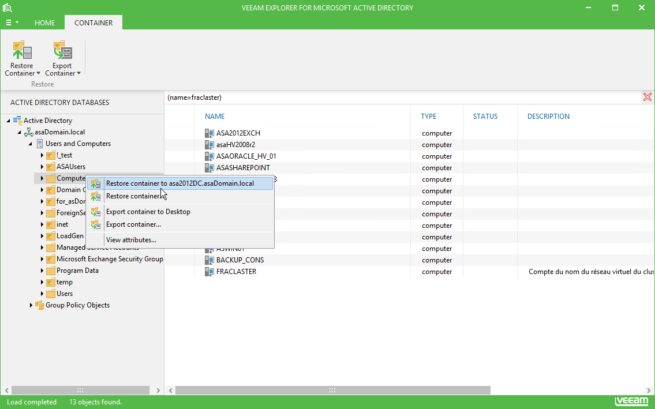Click icon beside Export container... entry
655x409 pixels.
(96, 224)
